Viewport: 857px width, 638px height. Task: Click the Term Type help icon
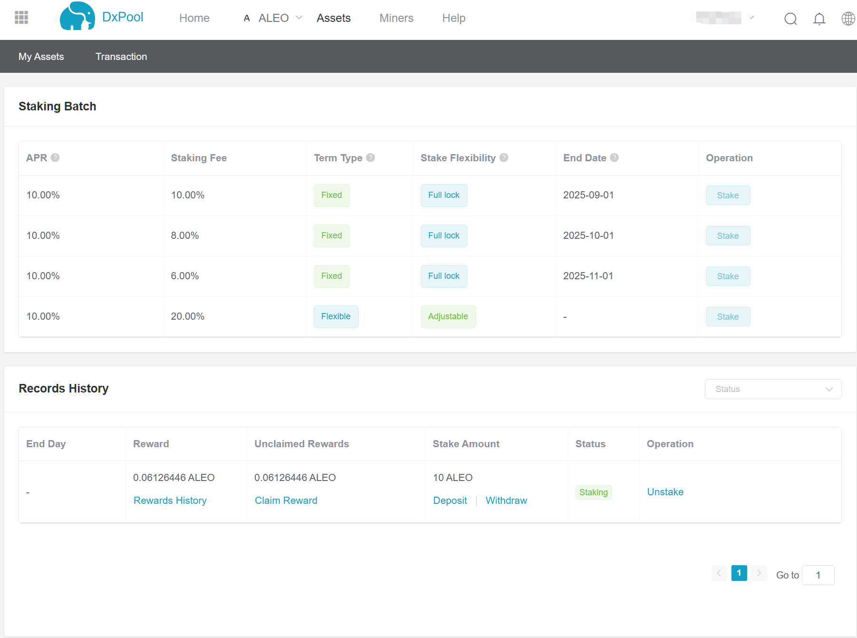click(370, 157)
